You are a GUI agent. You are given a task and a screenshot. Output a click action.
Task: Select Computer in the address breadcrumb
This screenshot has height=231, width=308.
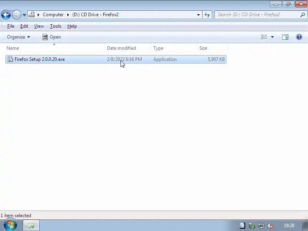coord(53,15)
